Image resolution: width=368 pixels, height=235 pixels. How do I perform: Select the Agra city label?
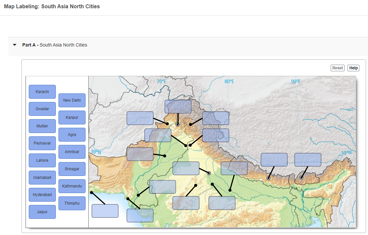pyautogui.click(x=72, y=134)
